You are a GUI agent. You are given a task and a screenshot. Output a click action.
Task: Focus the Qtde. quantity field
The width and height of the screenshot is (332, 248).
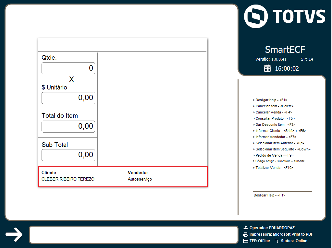pos(68,68)
